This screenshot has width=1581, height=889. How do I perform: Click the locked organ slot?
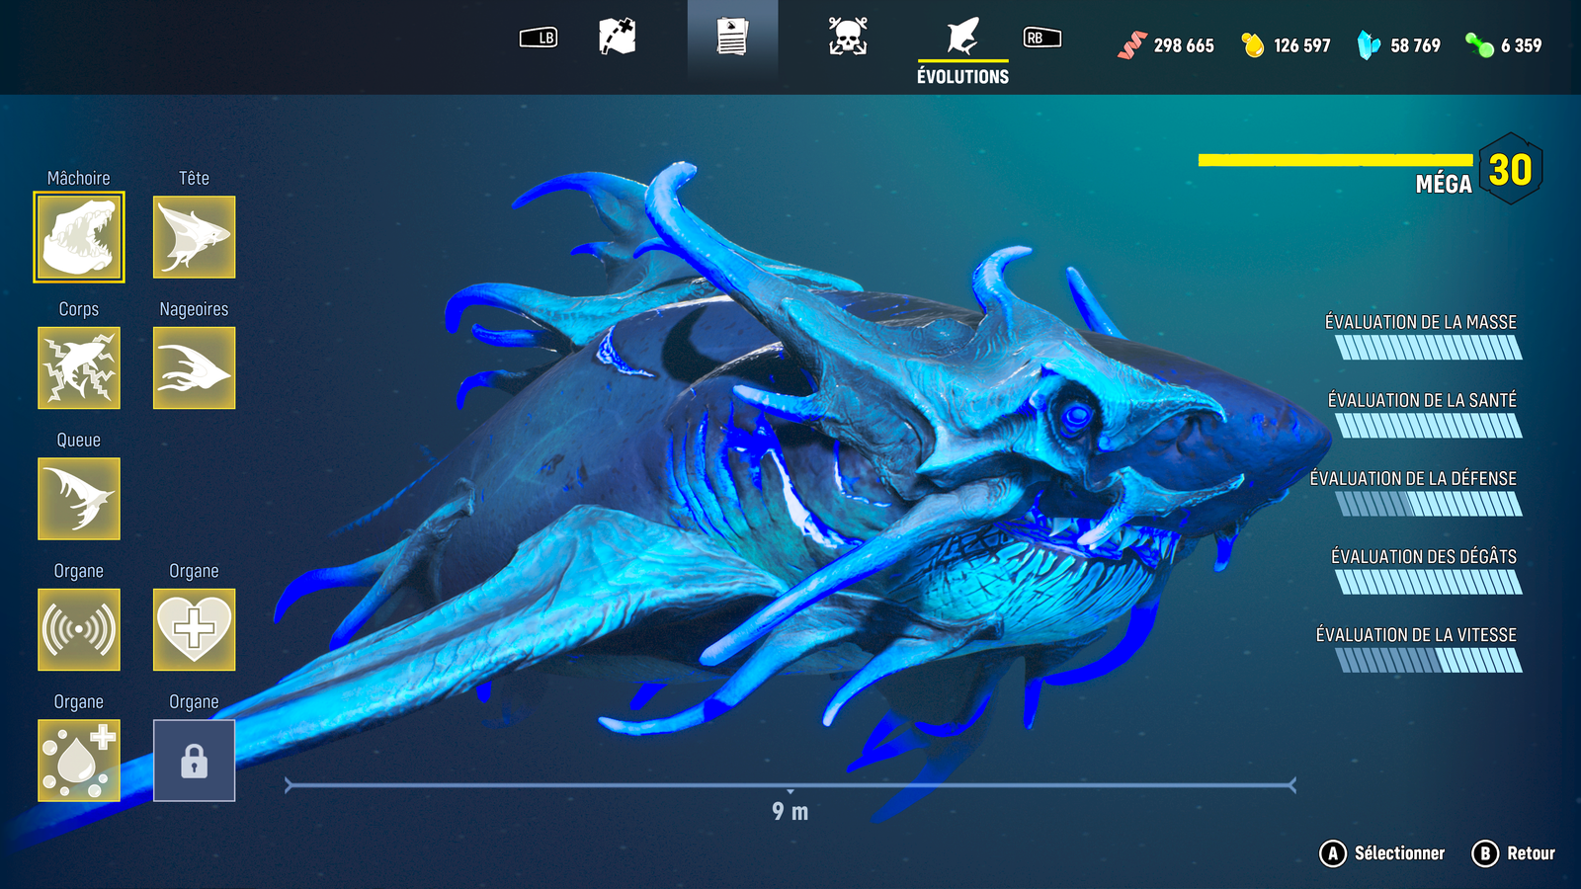coord(194,760)
